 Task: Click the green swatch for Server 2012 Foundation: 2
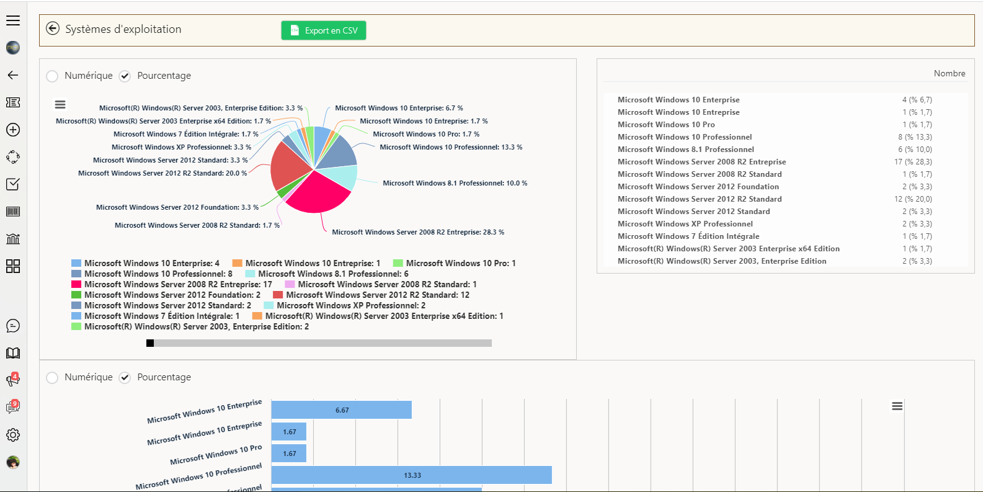tap(76, 295)
